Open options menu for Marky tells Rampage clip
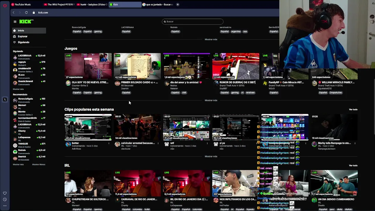Image resolution: width=375 pixels, height=211 pixels. (x=355, y=143)
